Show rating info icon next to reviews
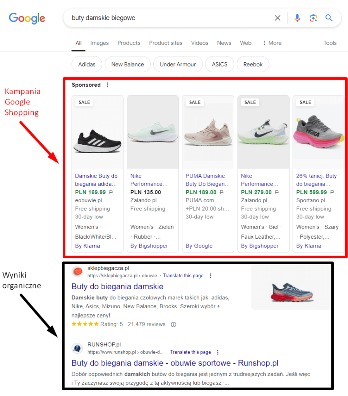 pos(173,324)
